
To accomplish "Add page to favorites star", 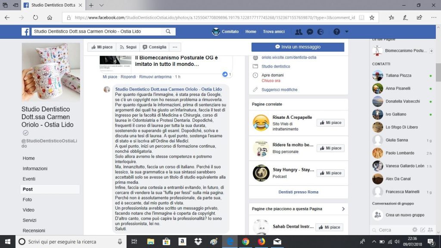I will (x=372, y=17).
